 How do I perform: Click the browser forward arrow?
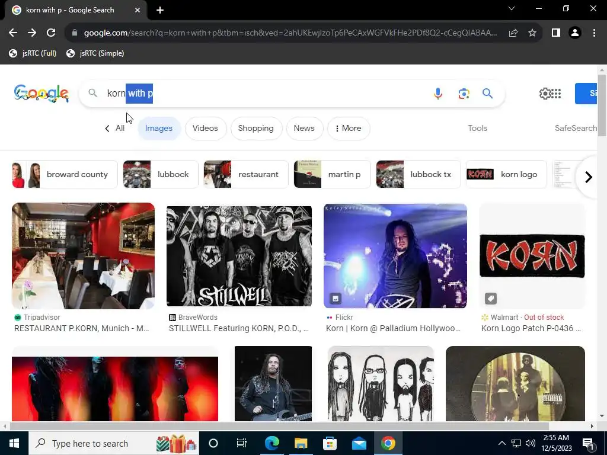pyautogui.click(x=32, y=33)
